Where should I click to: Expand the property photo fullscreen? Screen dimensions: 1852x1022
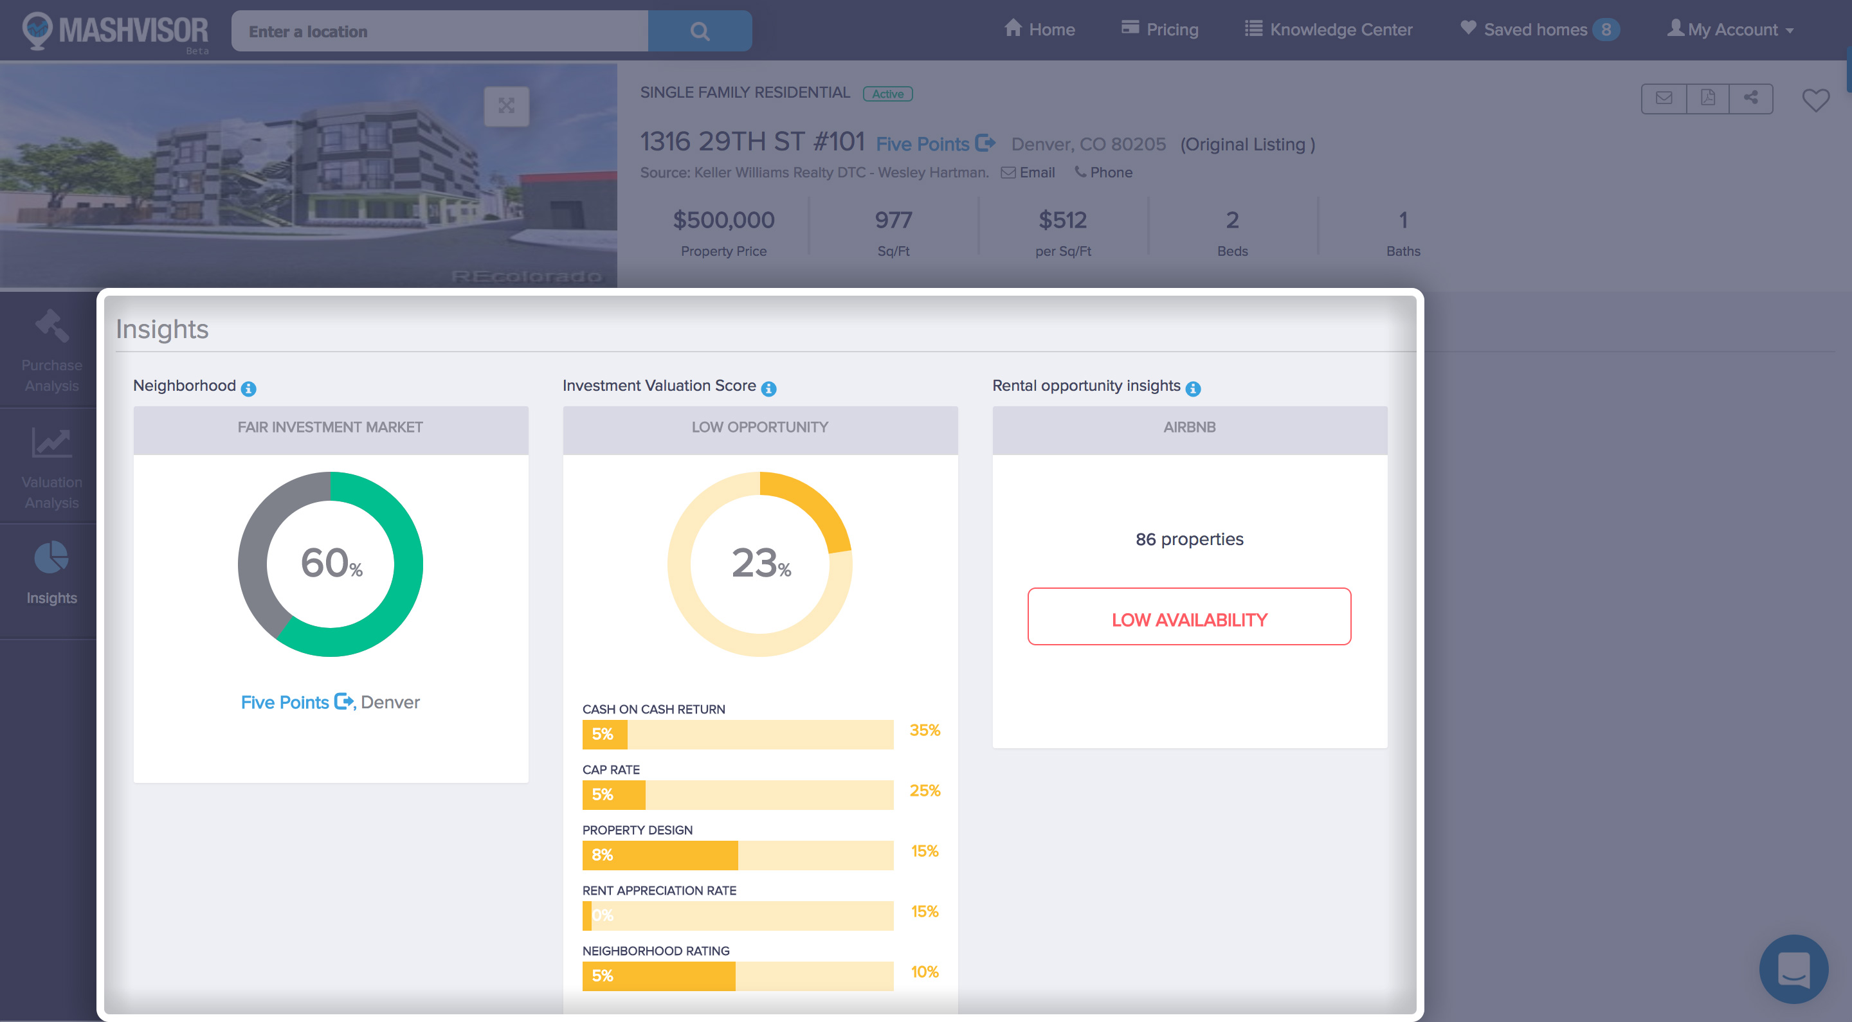[506, 106]
